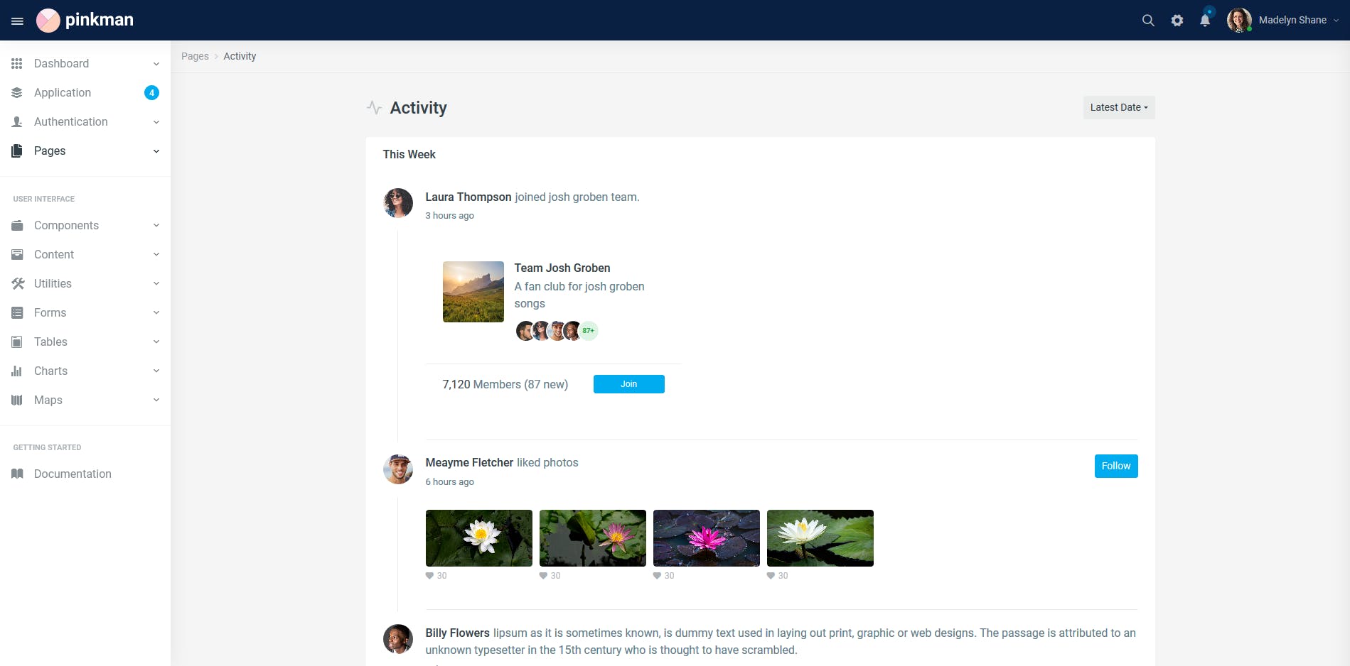Viewport: 1350px width, 666px height.
Task: Open the notifications bell icon
Action: click(x=1204, y=20)
